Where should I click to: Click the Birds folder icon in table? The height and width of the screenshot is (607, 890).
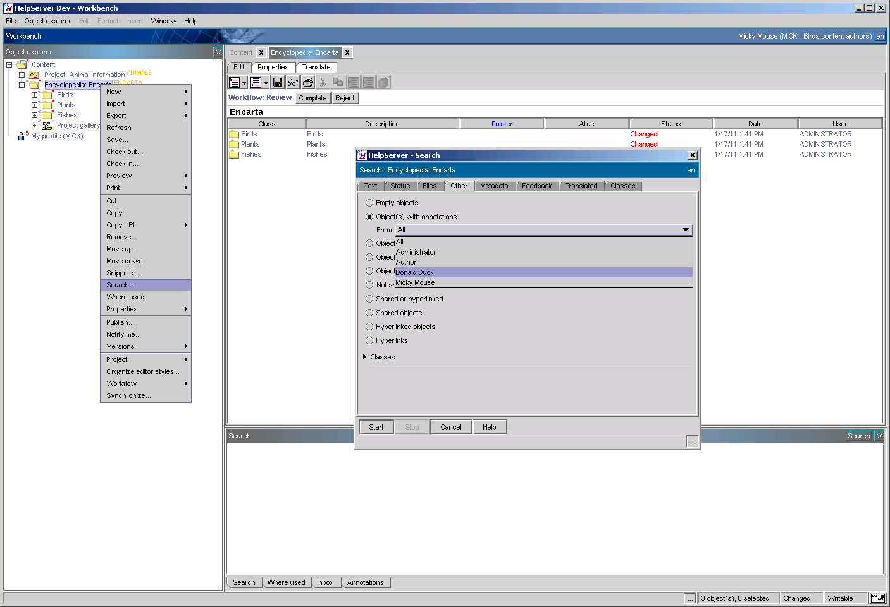click(x=234, y=134)
